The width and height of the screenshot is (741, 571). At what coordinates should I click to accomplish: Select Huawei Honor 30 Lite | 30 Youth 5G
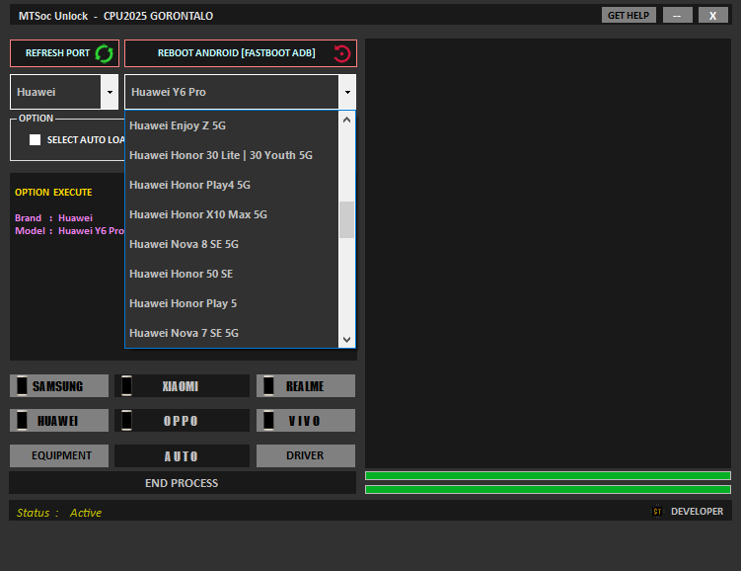coord(232,155)
